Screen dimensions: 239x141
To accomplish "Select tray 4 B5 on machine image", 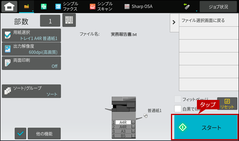I will (124, 136).
